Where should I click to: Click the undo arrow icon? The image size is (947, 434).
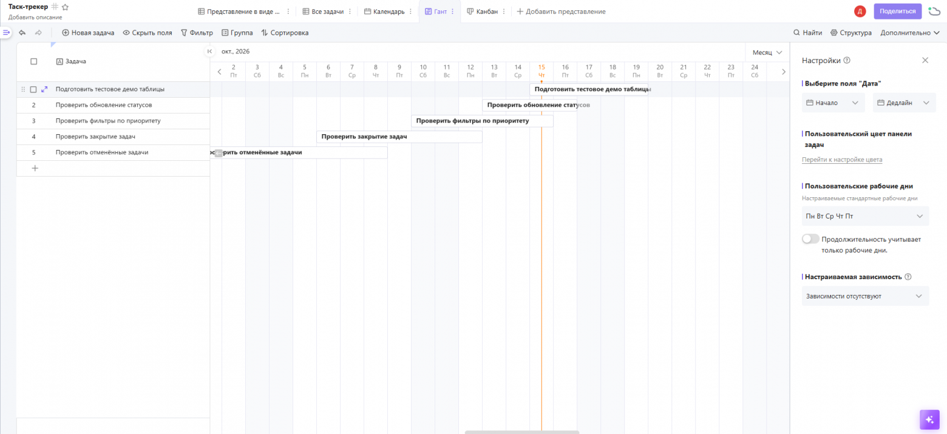[x=22, y=33]
